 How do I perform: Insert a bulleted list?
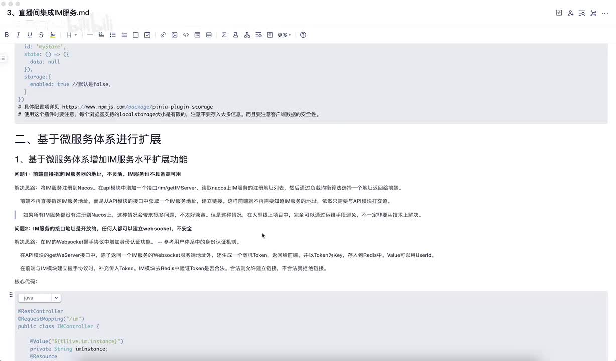[x=113, y=35]
